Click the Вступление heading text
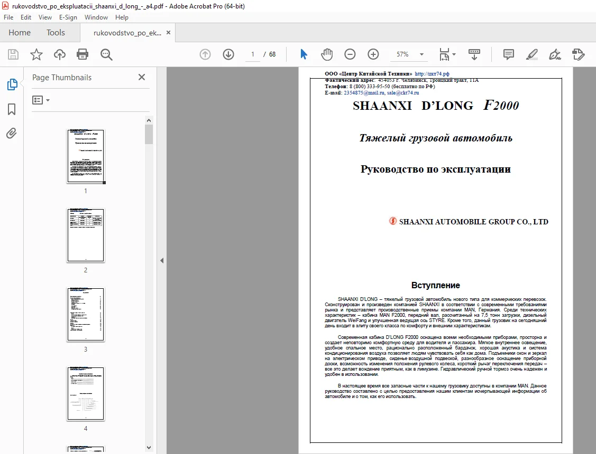The height and width of the screenshot is (454, 596). [436, 285]
